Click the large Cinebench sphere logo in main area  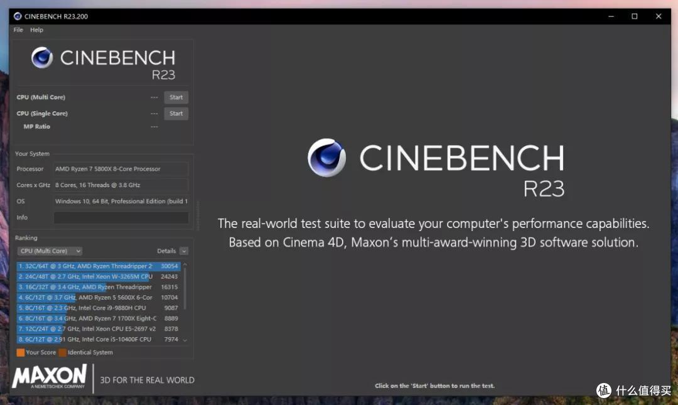pos(326,158)
